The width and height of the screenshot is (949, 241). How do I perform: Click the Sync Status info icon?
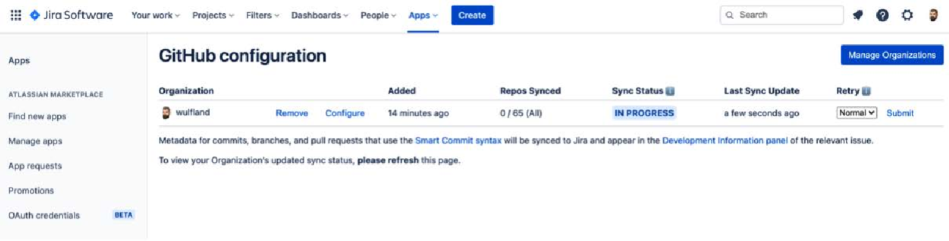click(x=670, y=91)
